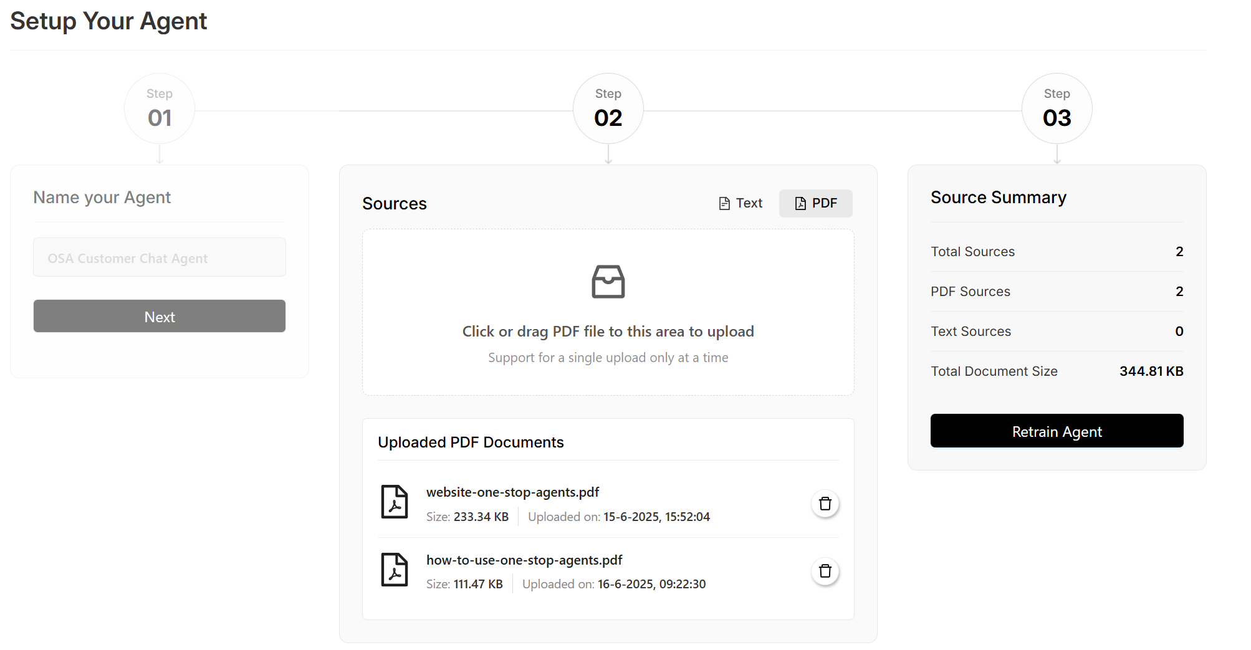
Task: Switch to the PDF sources tab
Action: coord(815,203)
